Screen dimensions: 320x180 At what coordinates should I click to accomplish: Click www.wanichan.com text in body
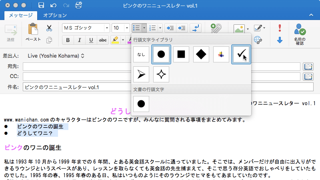[x=26, y=120]
